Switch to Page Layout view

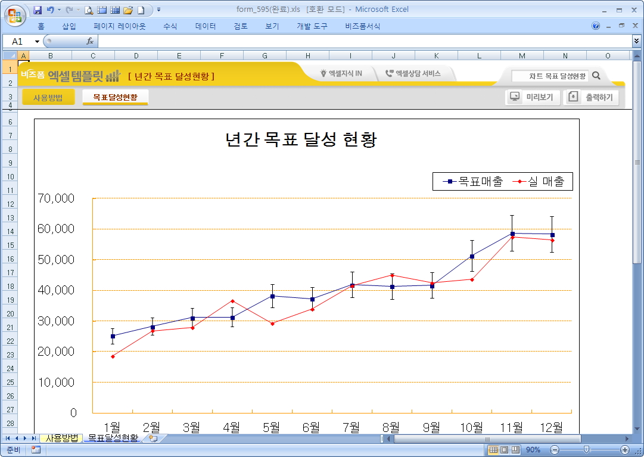click(x=504, y=450)
